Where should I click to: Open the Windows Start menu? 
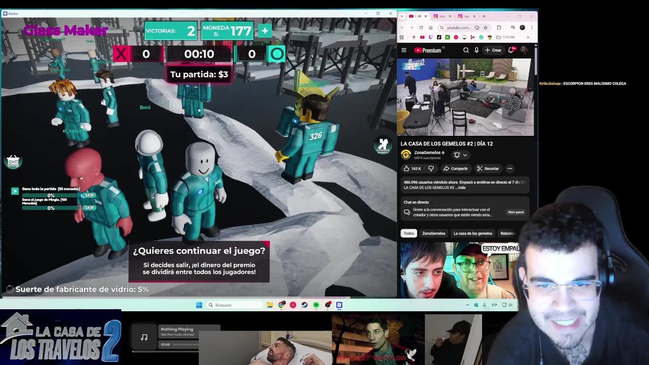click(199, 305)
